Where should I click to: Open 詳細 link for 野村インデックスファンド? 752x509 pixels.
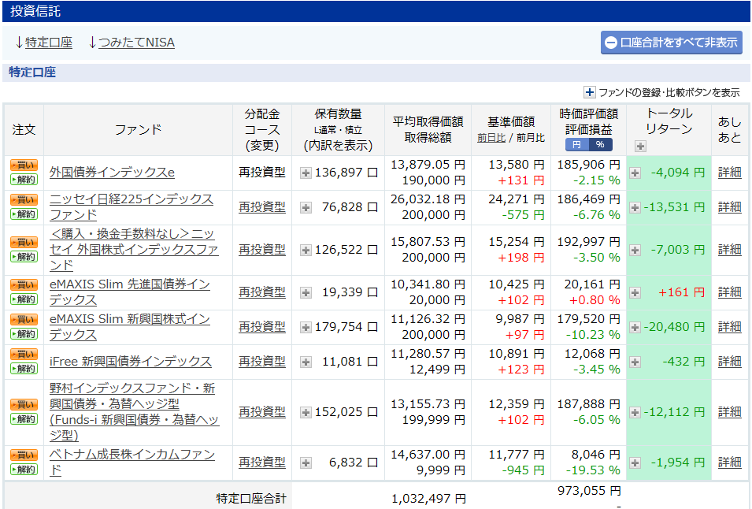coord(729,412)
